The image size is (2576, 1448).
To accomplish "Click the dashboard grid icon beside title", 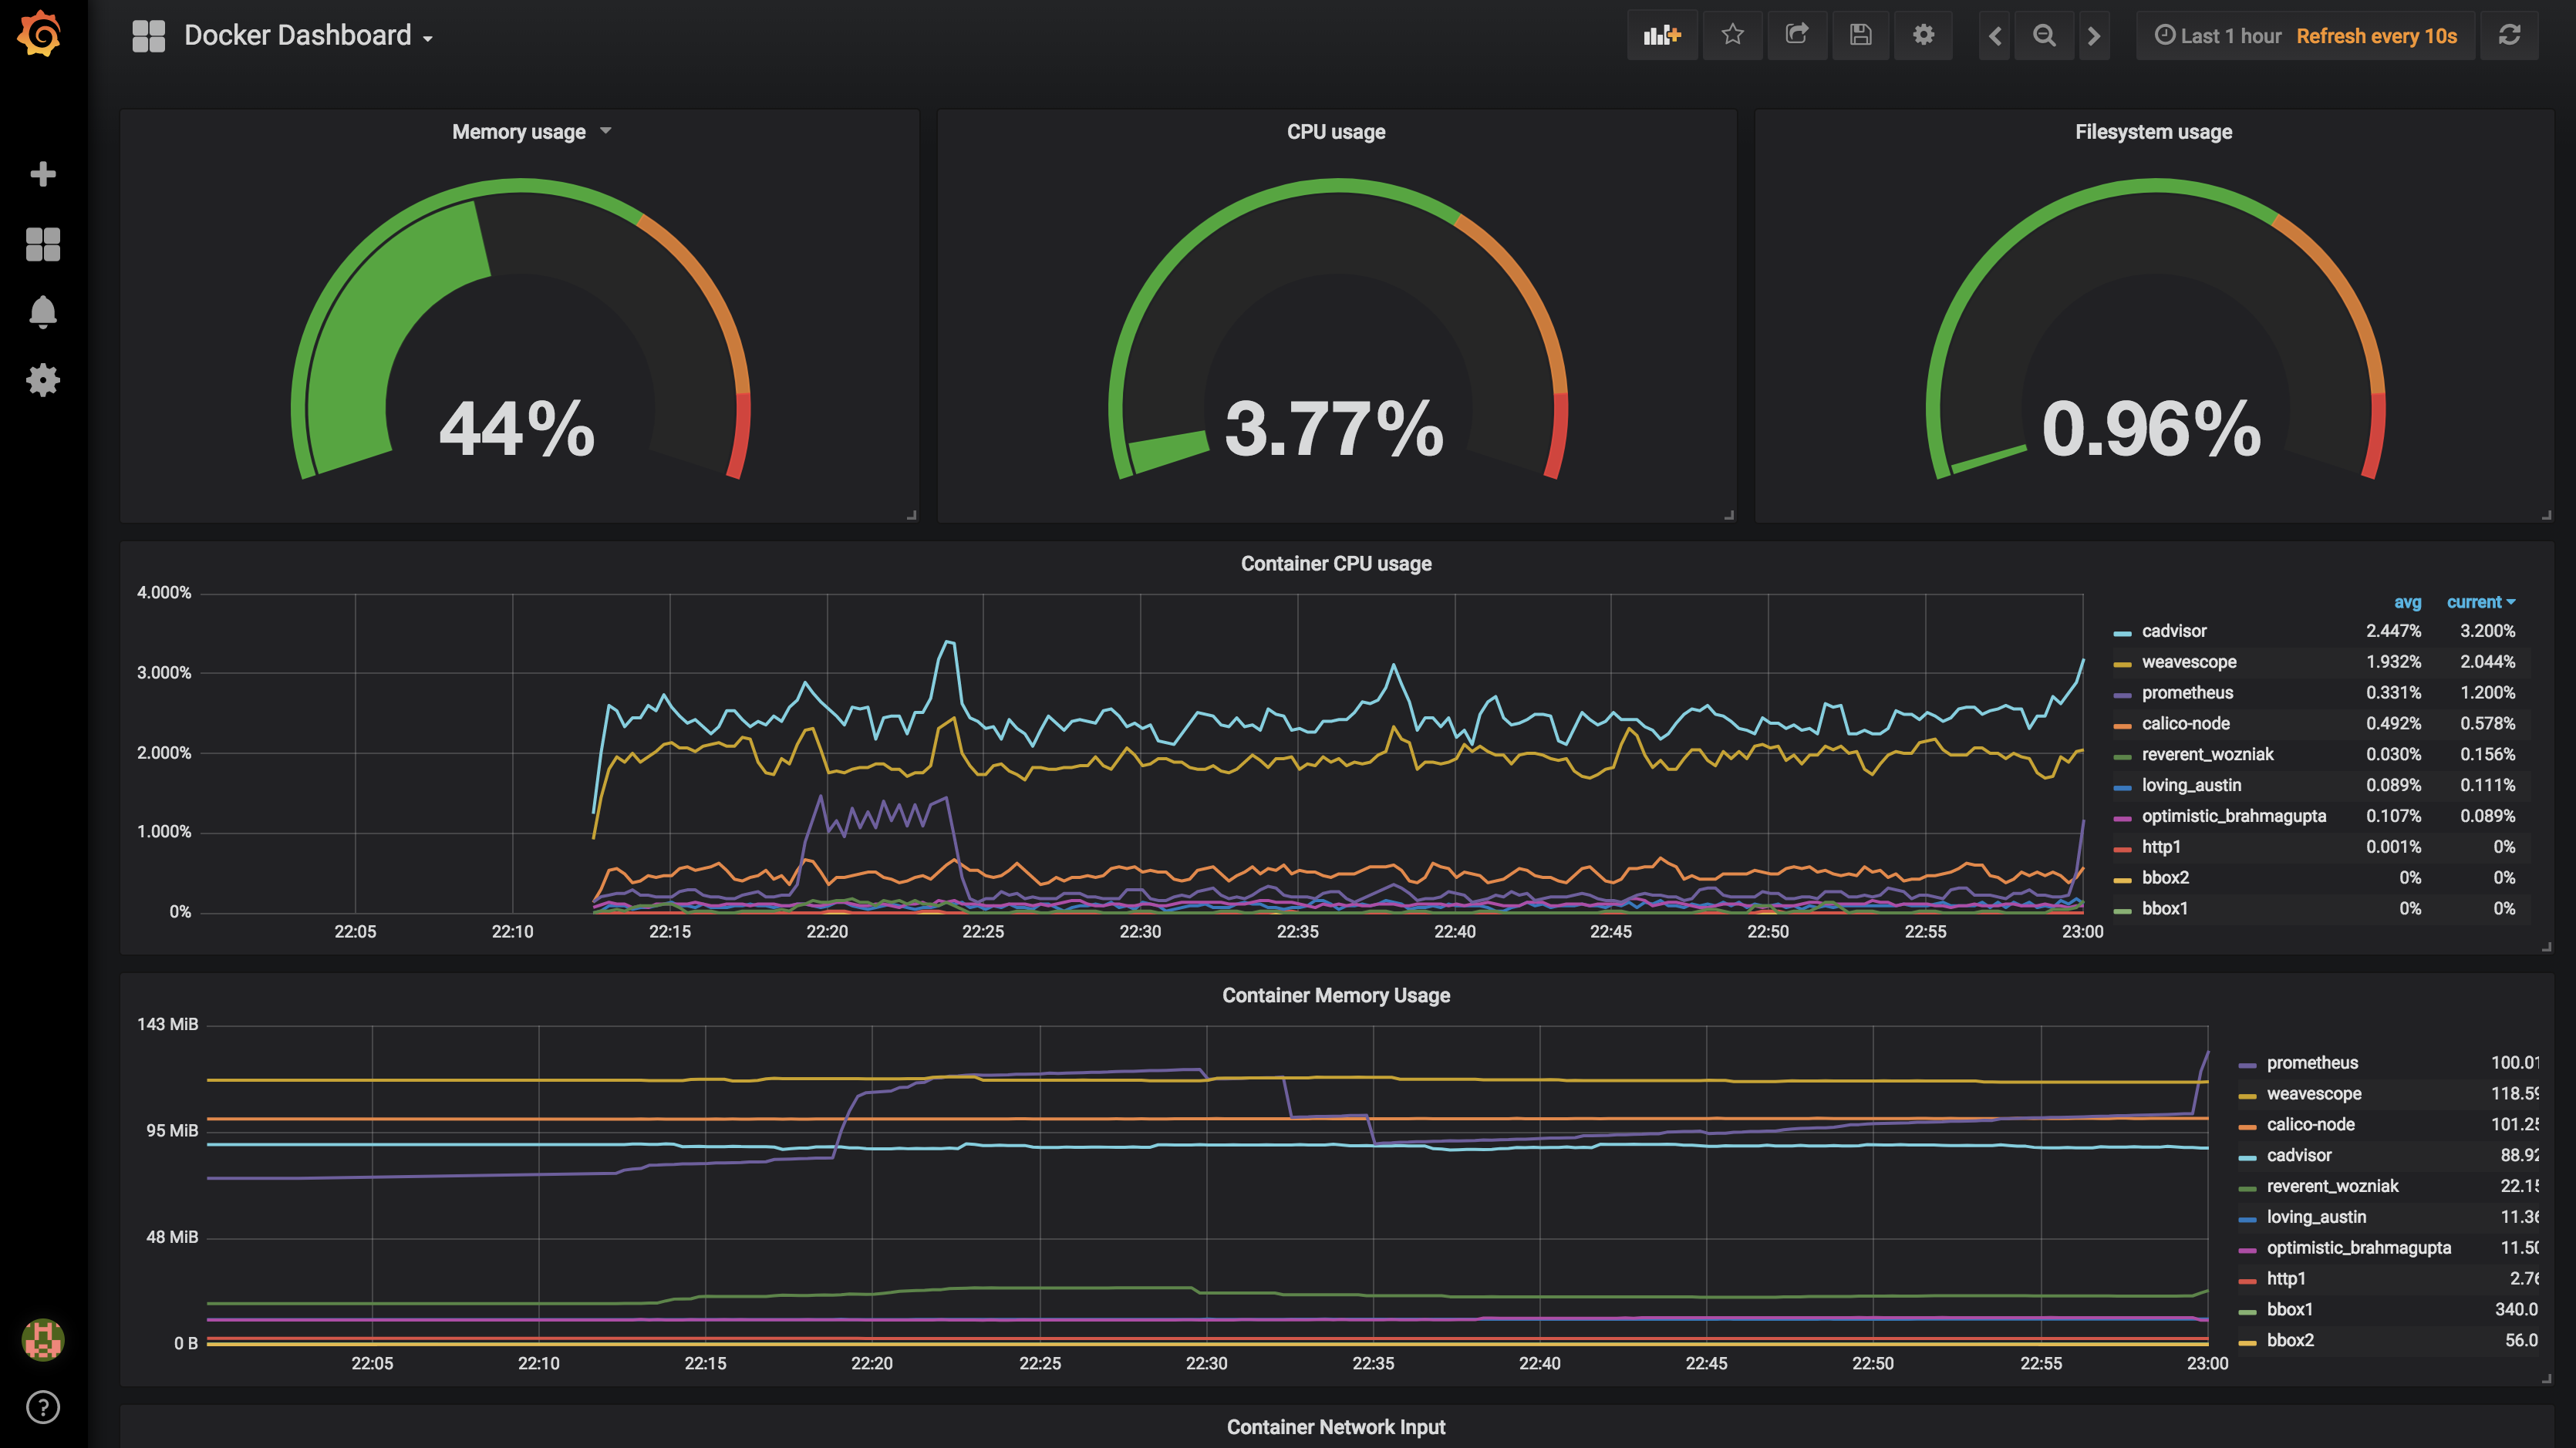I will (x=149, y=36).
